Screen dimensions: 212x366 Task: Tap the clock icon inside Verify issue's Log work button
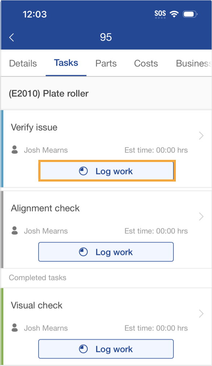(83, 171)
